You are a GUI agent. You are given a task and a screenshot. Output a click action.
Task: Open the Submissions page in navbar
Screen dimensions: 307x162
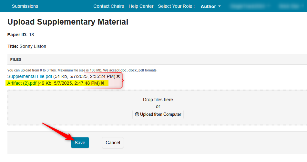25,6
